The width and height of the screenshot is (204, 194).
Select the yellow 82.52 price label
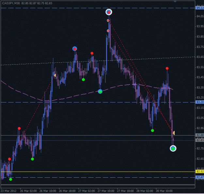(200, 171)
